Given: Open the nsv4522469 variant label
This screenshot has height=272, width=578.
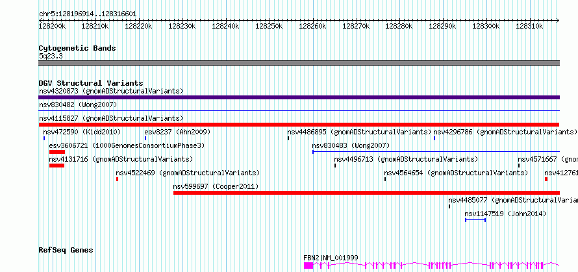Looking at the screenshot, I should 188,173.
